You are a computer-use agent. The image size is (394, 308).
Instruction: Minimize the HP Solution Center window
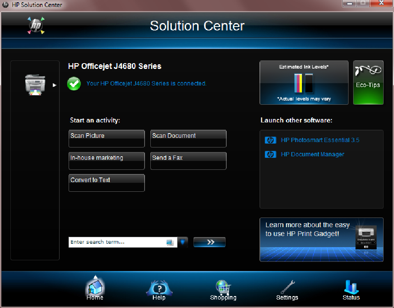(350, 3)
